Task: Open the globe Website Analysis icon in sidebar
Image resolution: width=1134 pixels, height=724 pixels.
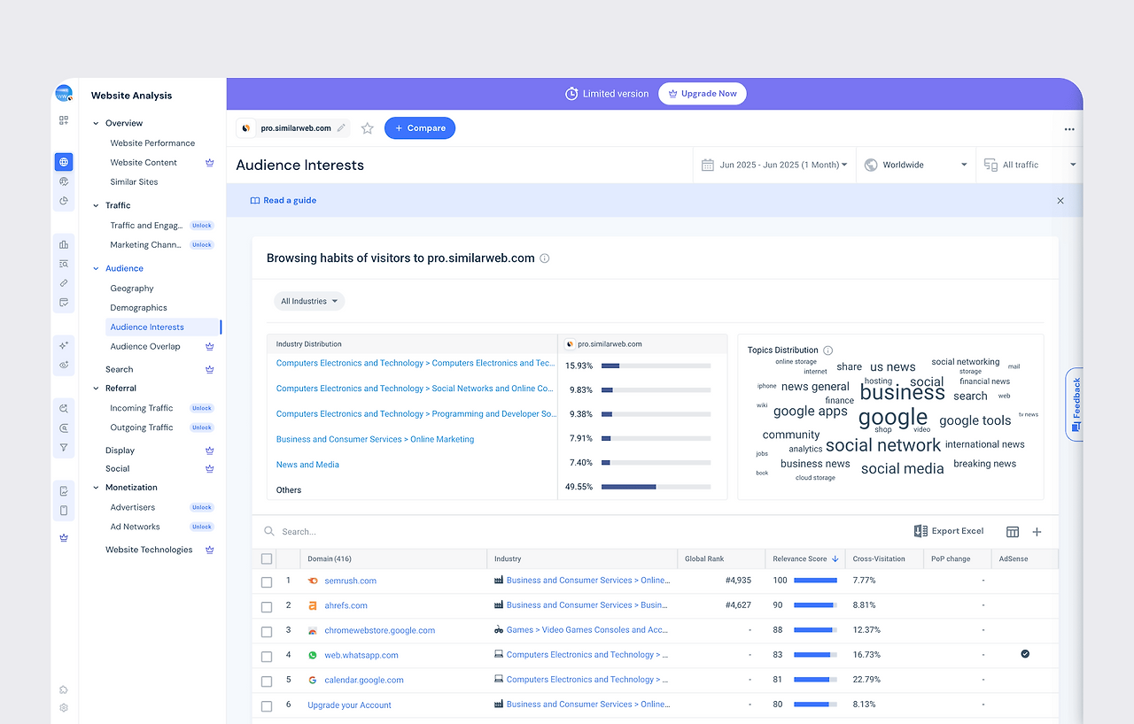Action: (x=64, y=162)
